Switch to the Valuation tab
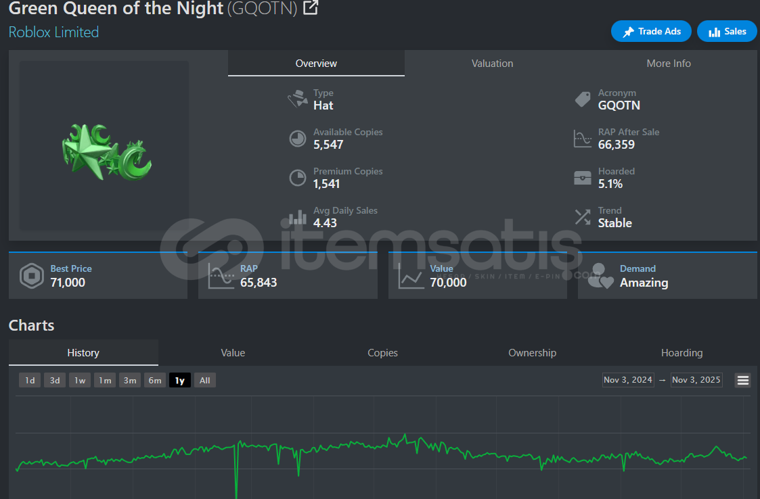Image resolution: width=760 pixels, height=499 pixels. [x=493, y=64]
